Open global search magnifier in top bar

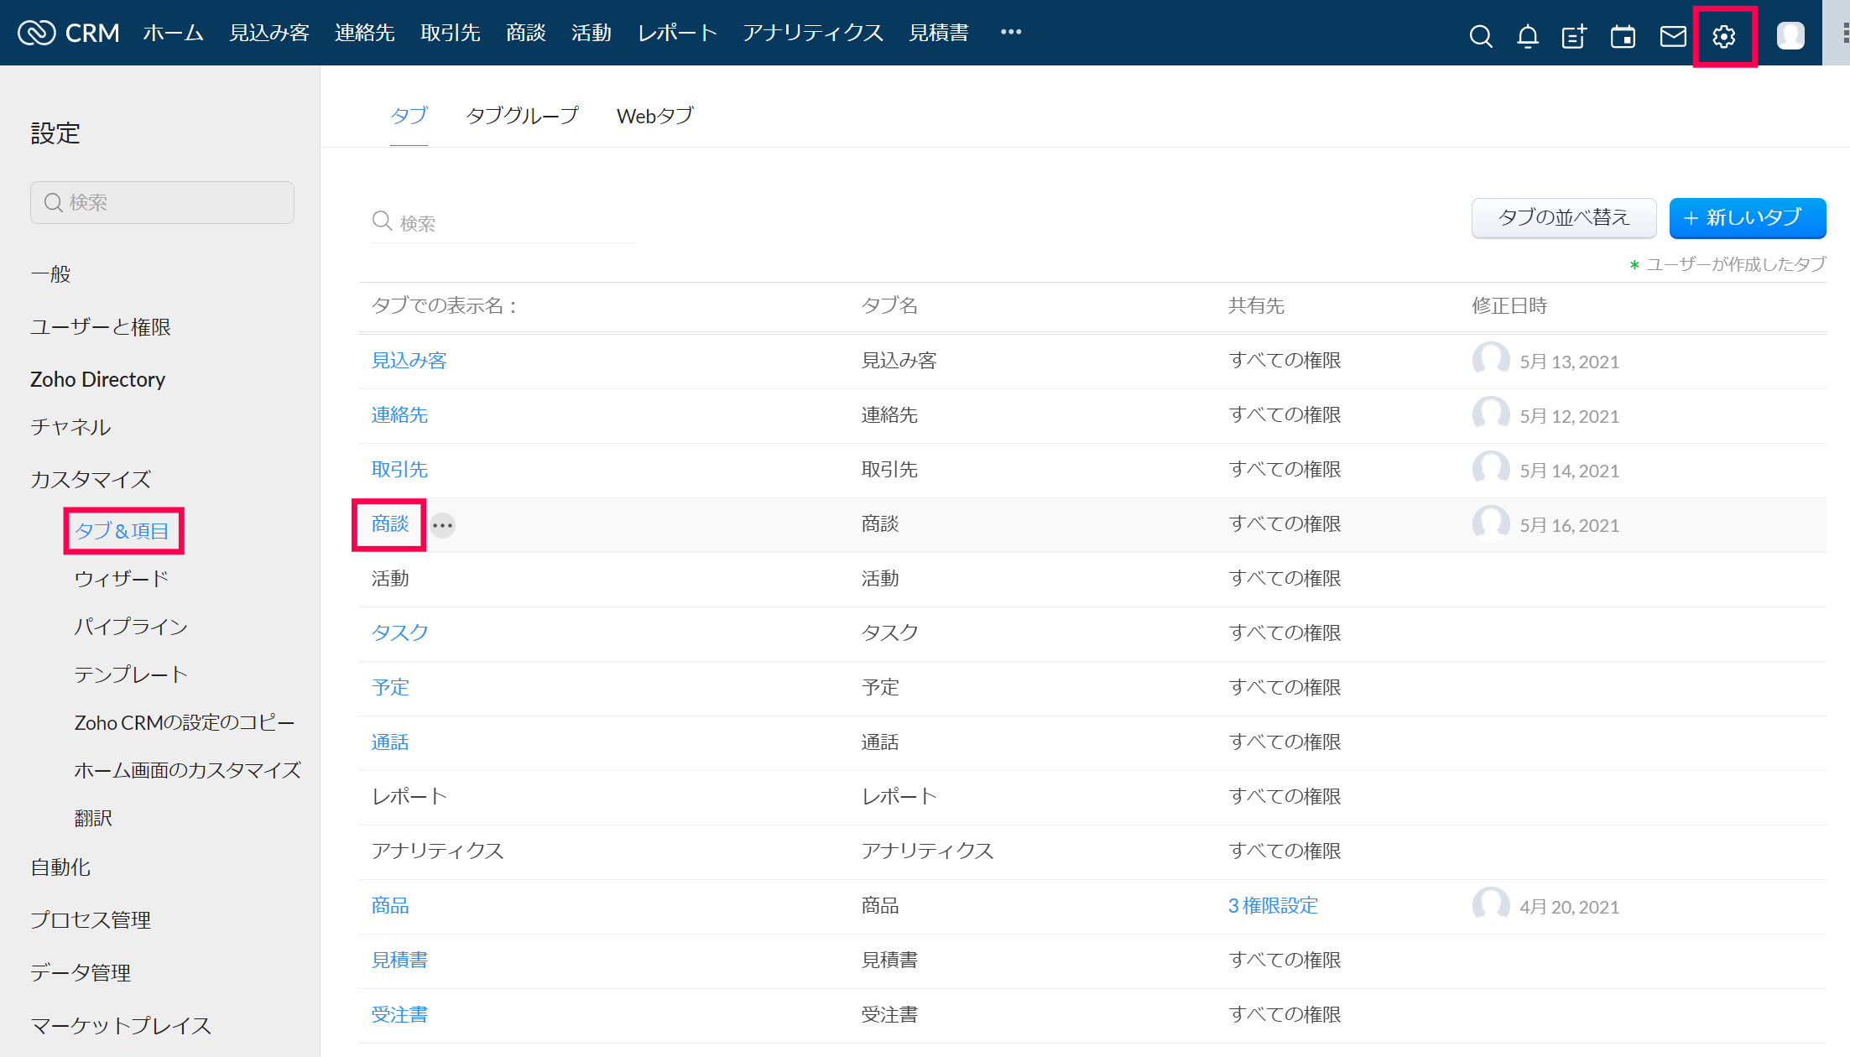point(1481,36)
